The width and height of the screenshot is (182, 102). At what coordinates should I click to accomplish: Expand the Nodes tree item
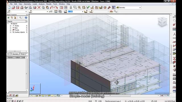(11, 26)
